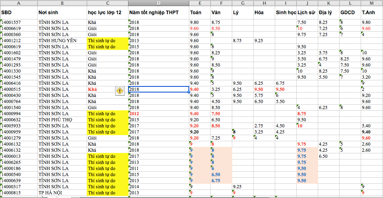This screenshot has height=198, width=383.
Task: Select the cell with SBD 14000815
Action: (19, 193)
